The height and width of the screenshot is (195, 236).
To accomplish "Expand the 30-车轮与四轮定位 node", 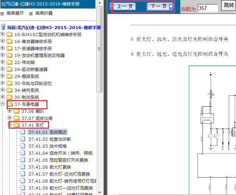I will tap(2, 83).
